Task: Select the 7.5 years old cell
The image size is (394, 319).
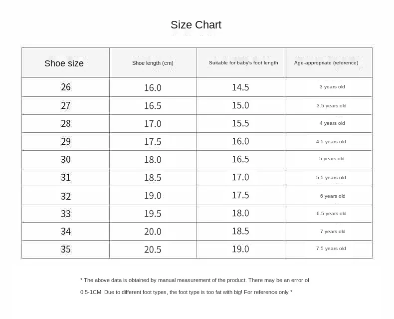Action: click(x=331, y=249)
